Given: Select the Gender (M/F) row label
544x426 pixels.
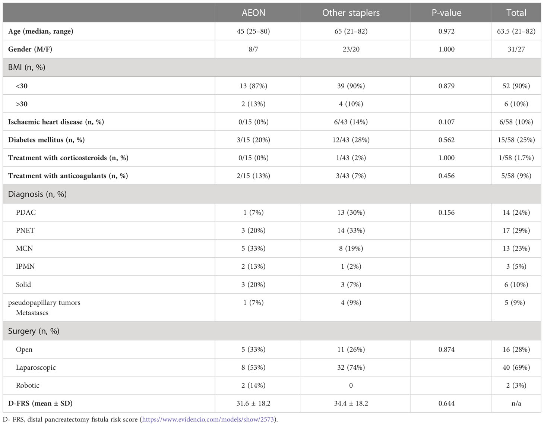Looking at the screenshot, I should tap(30, 49).
